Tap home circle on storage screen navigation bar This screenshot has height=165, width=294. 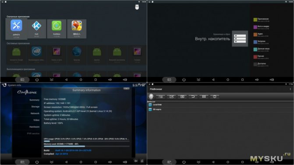(228, 79)
